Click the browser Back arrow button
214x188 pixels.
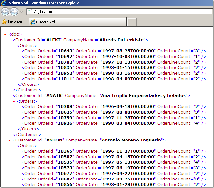(x=5, y=12)
